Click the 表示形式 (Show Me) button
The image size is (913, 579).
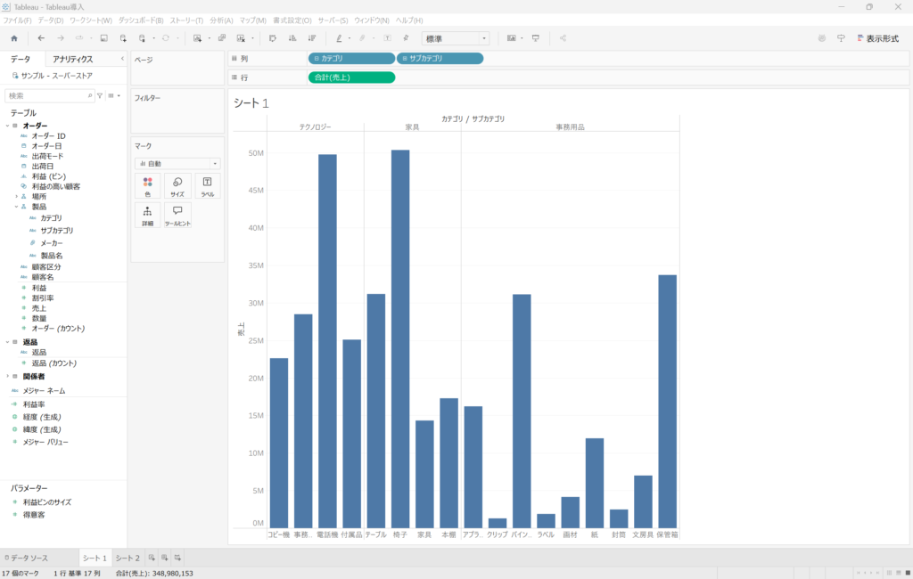coord(877,38)
